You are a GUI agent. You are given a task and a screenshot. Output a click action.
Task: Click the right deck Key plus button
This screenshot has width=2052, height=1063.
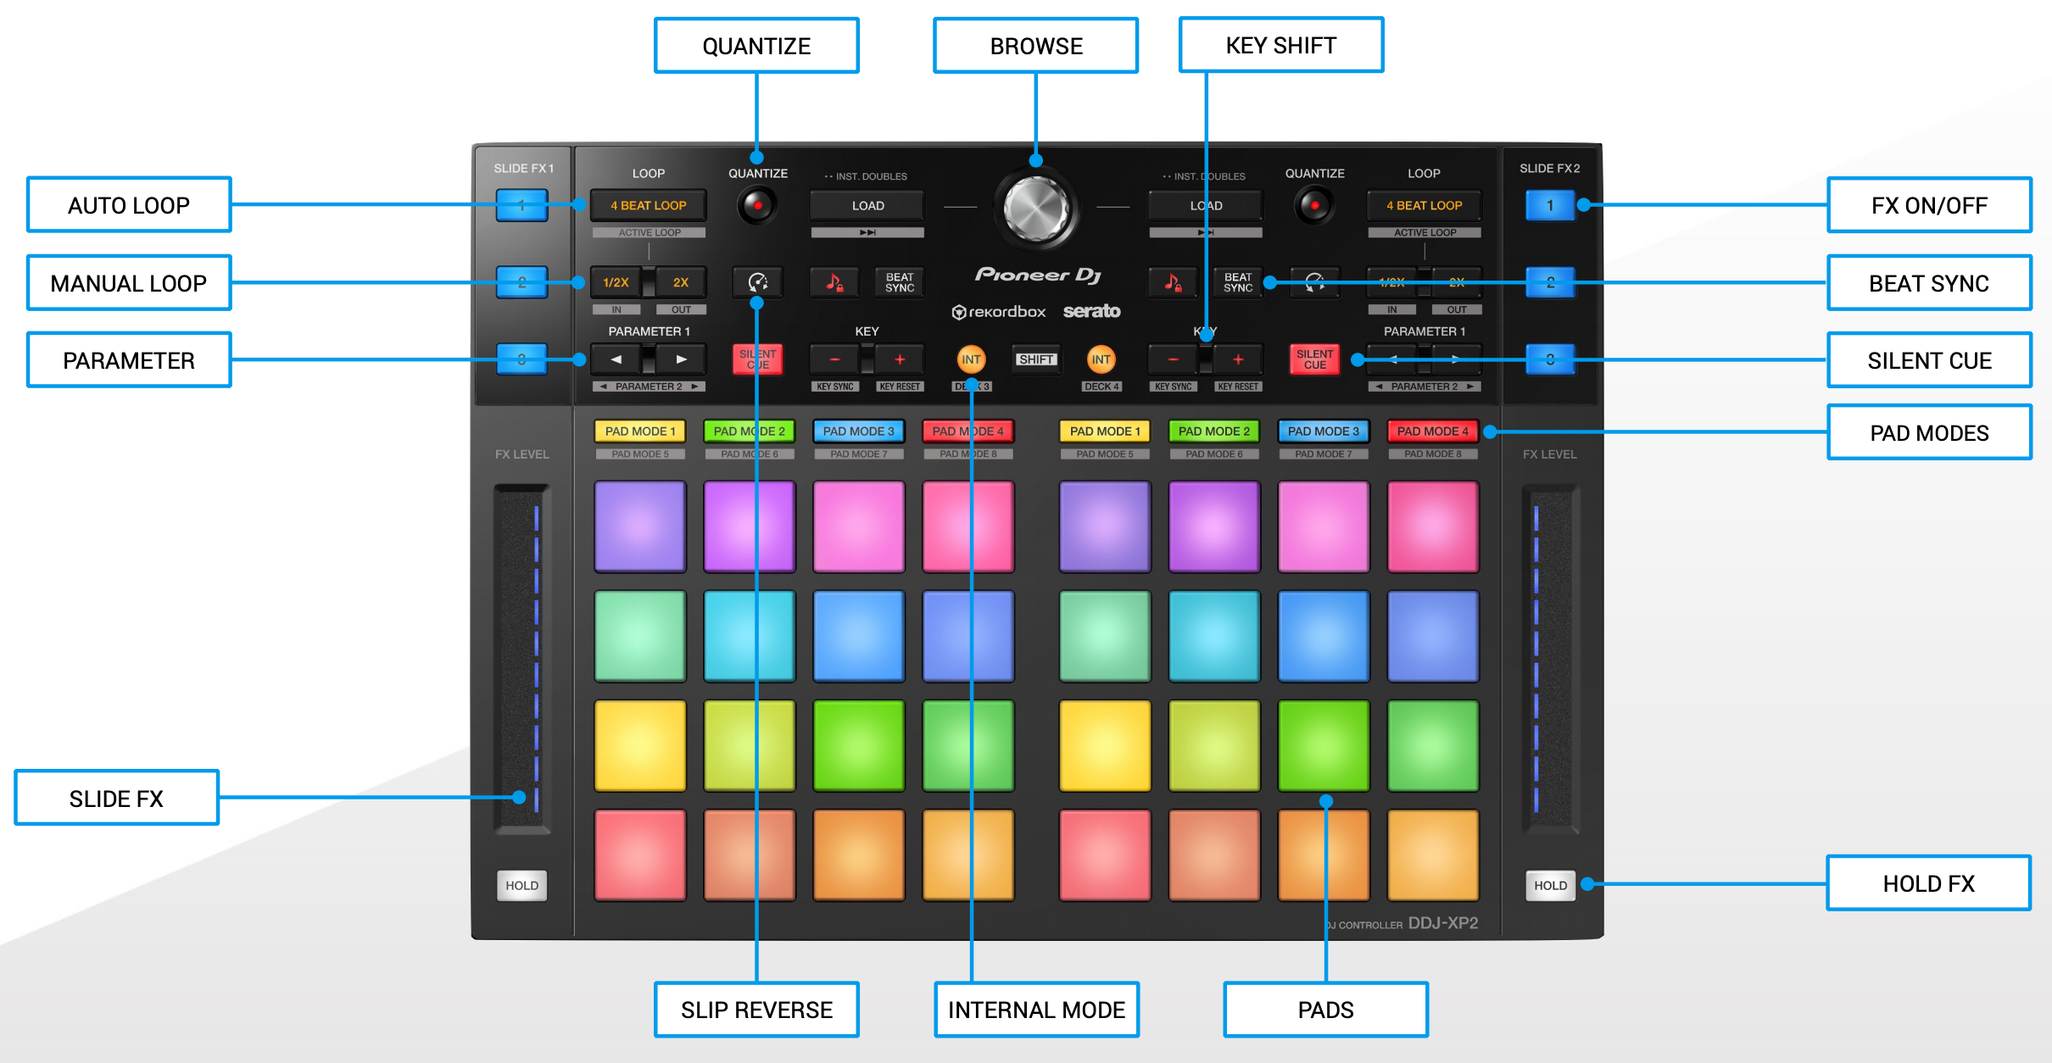(1238, 359)
